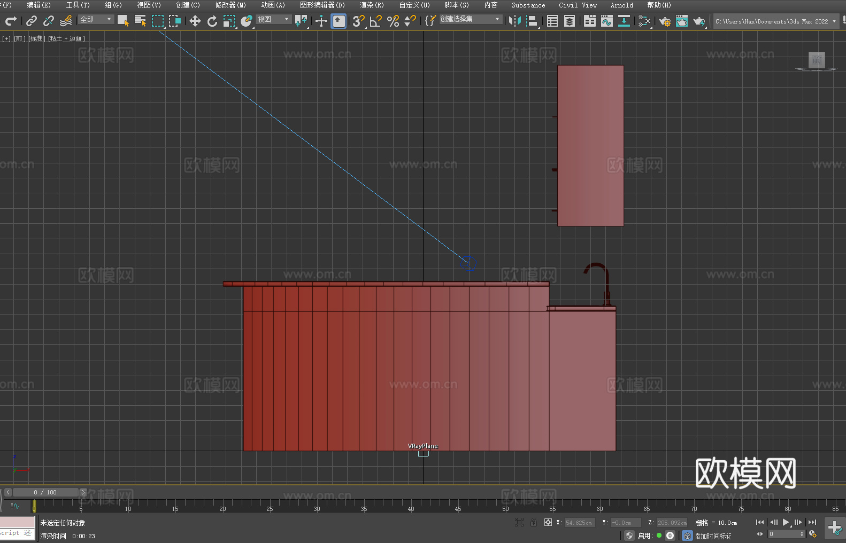846x543 pixels.
Task: Open the Scene Explorer toggle icon
Action: [x=552, y=21]
